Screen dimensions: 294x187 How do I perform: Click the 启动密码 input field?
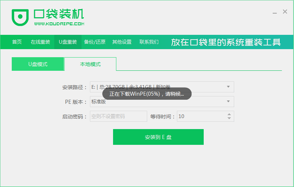tap(119, 116)
